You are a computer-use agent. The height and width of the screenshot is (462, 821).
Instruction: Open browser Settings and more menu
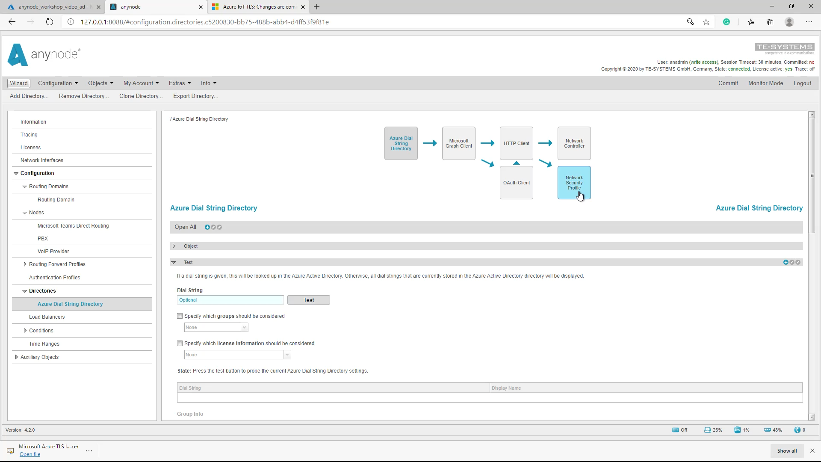(x=809, y=22)
